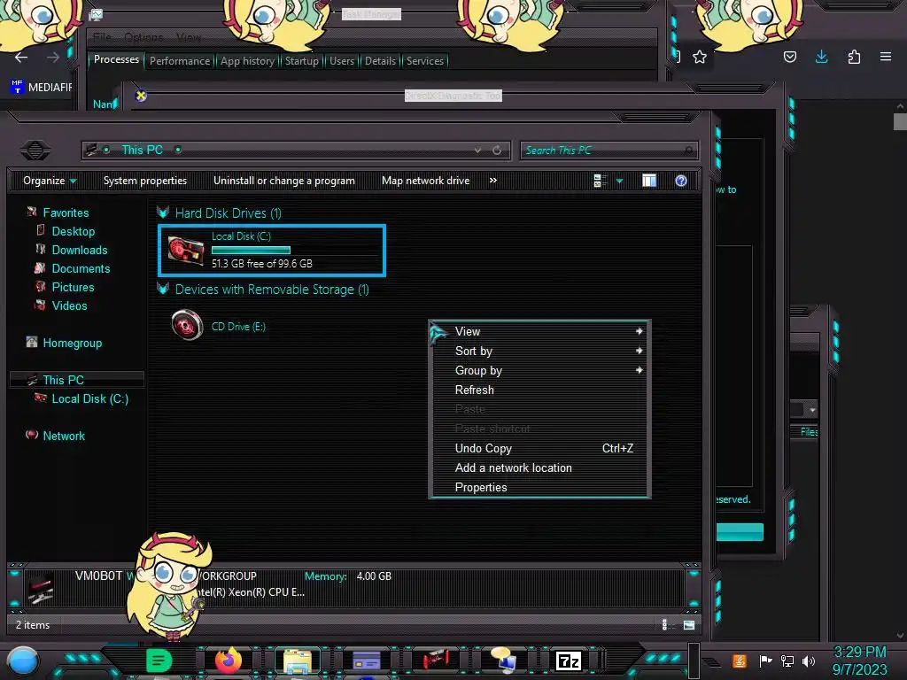Switch to Task Manager Users tab
This screenshot has width=907, height=680.
click(x=342, y=61)
